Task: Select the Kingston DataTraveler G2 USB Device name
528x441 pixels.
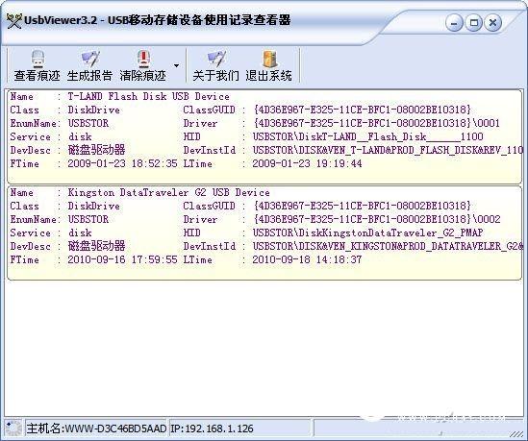Action: pos(168,192)
